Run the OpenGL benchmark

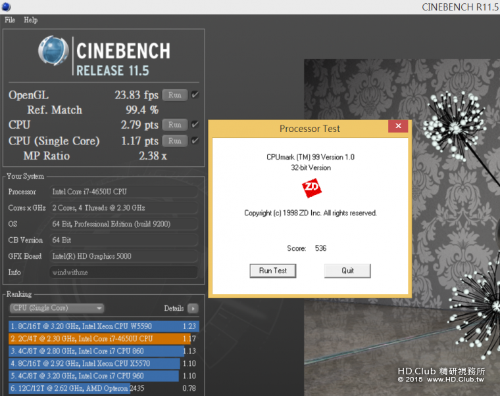pyautogui.click(x=175, y=95)
